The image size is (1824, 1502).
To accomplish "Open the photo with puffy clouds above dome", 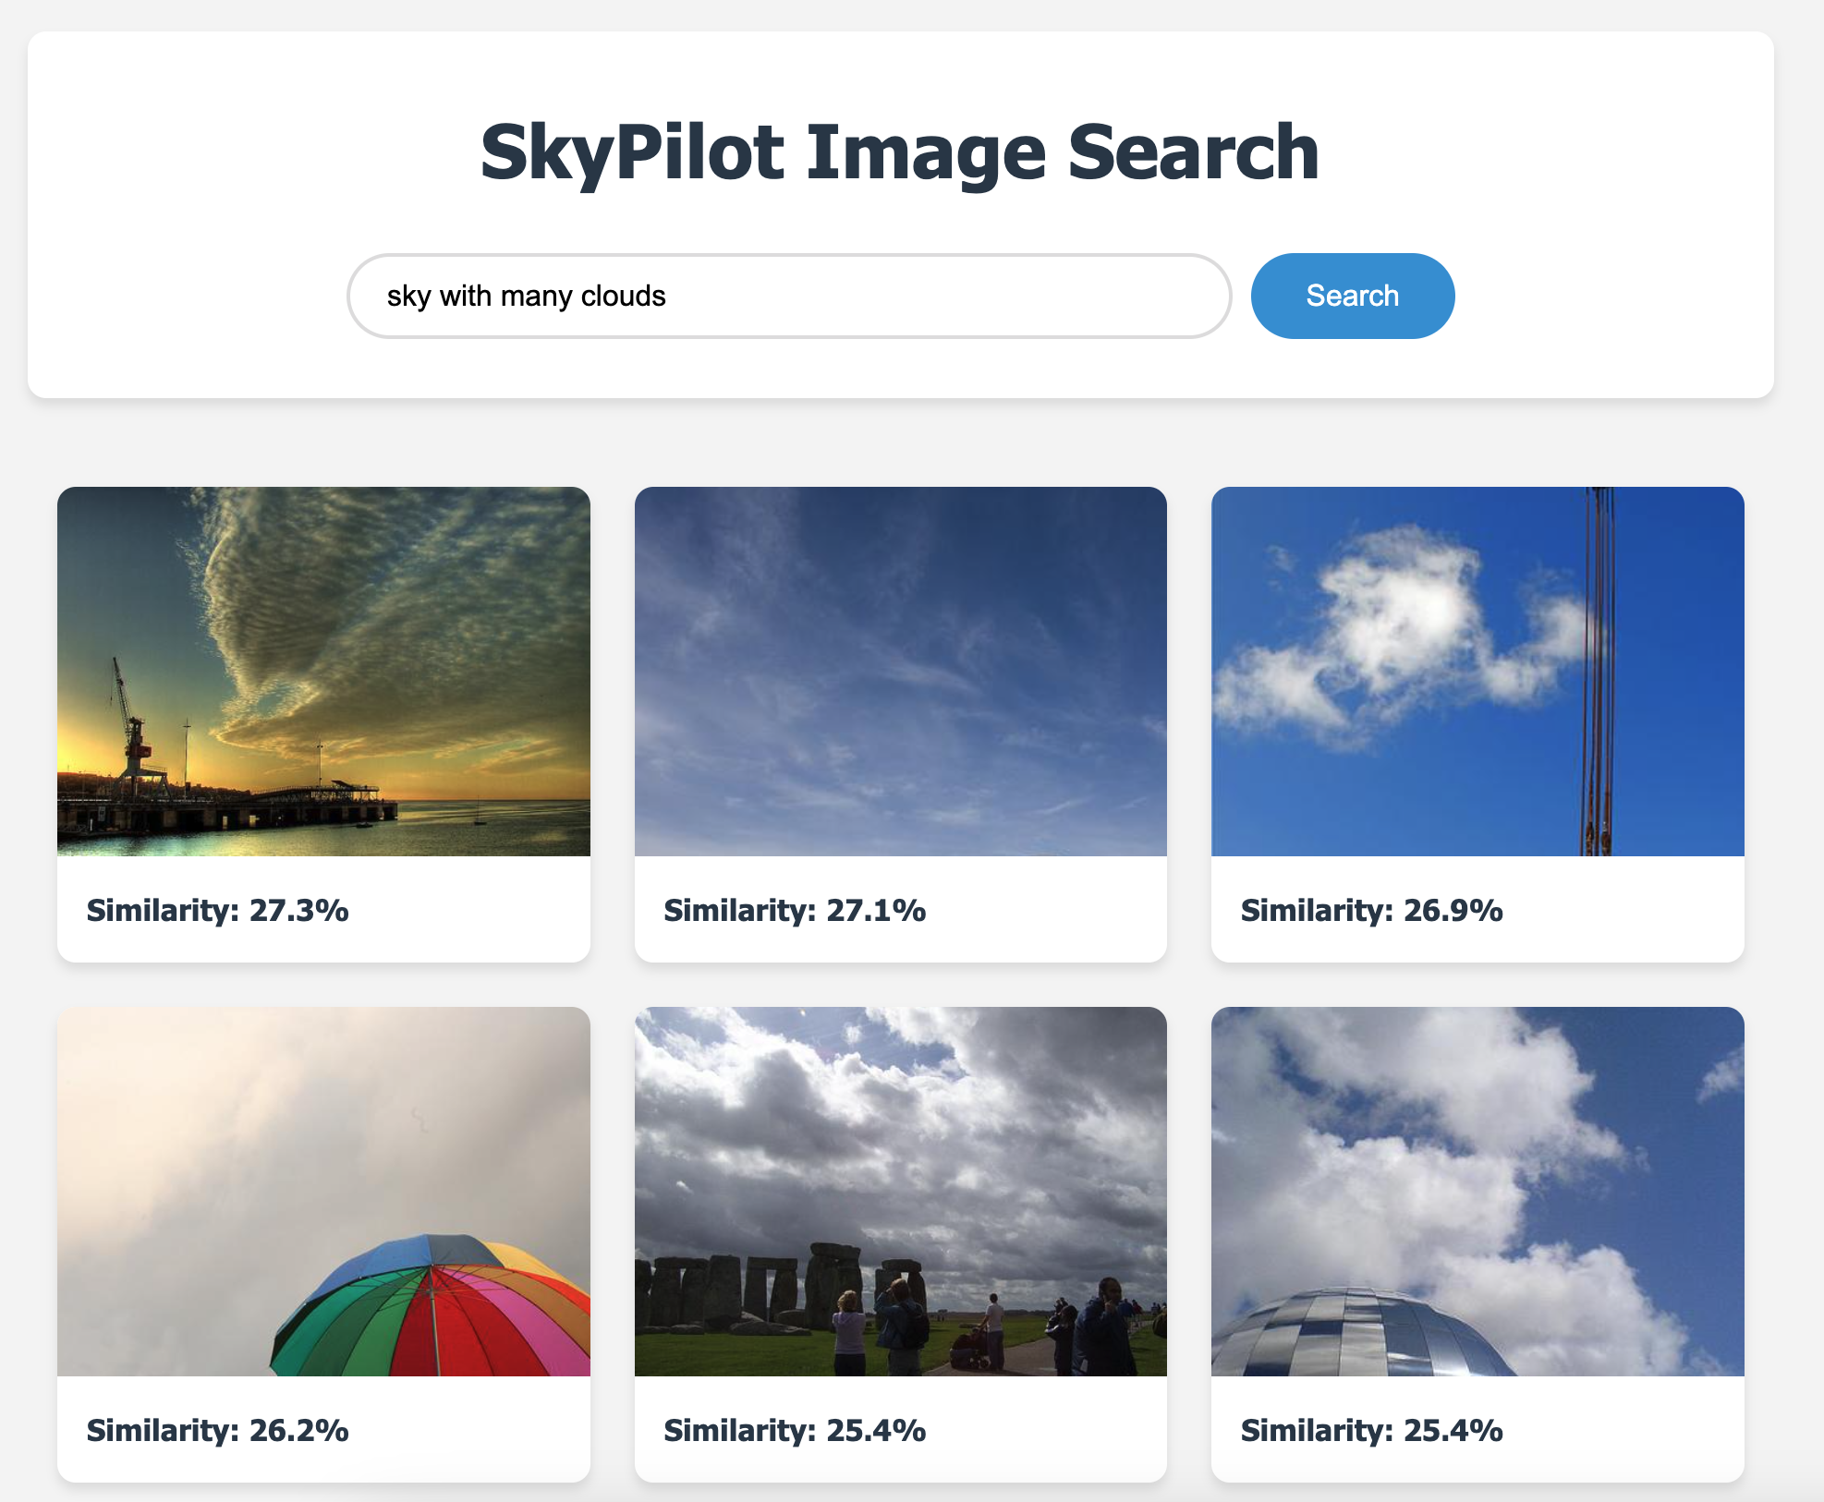I will [x=1477, y=1192].
